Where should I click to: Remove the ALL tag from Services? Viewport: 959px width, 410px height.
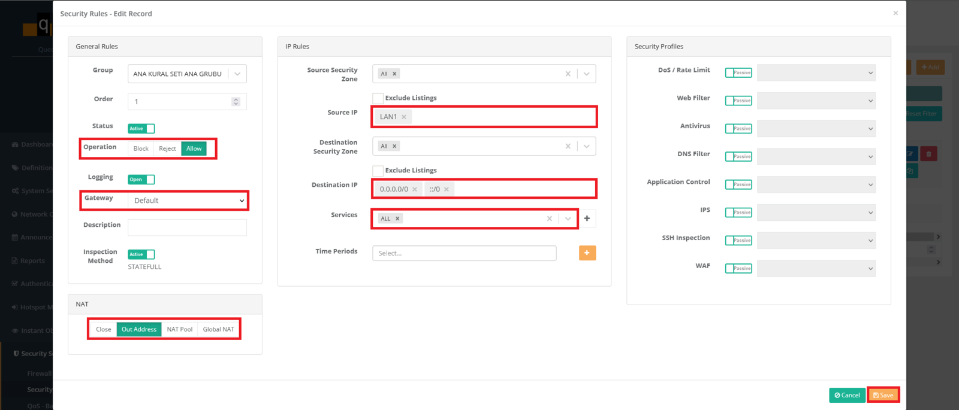point(397,219)
